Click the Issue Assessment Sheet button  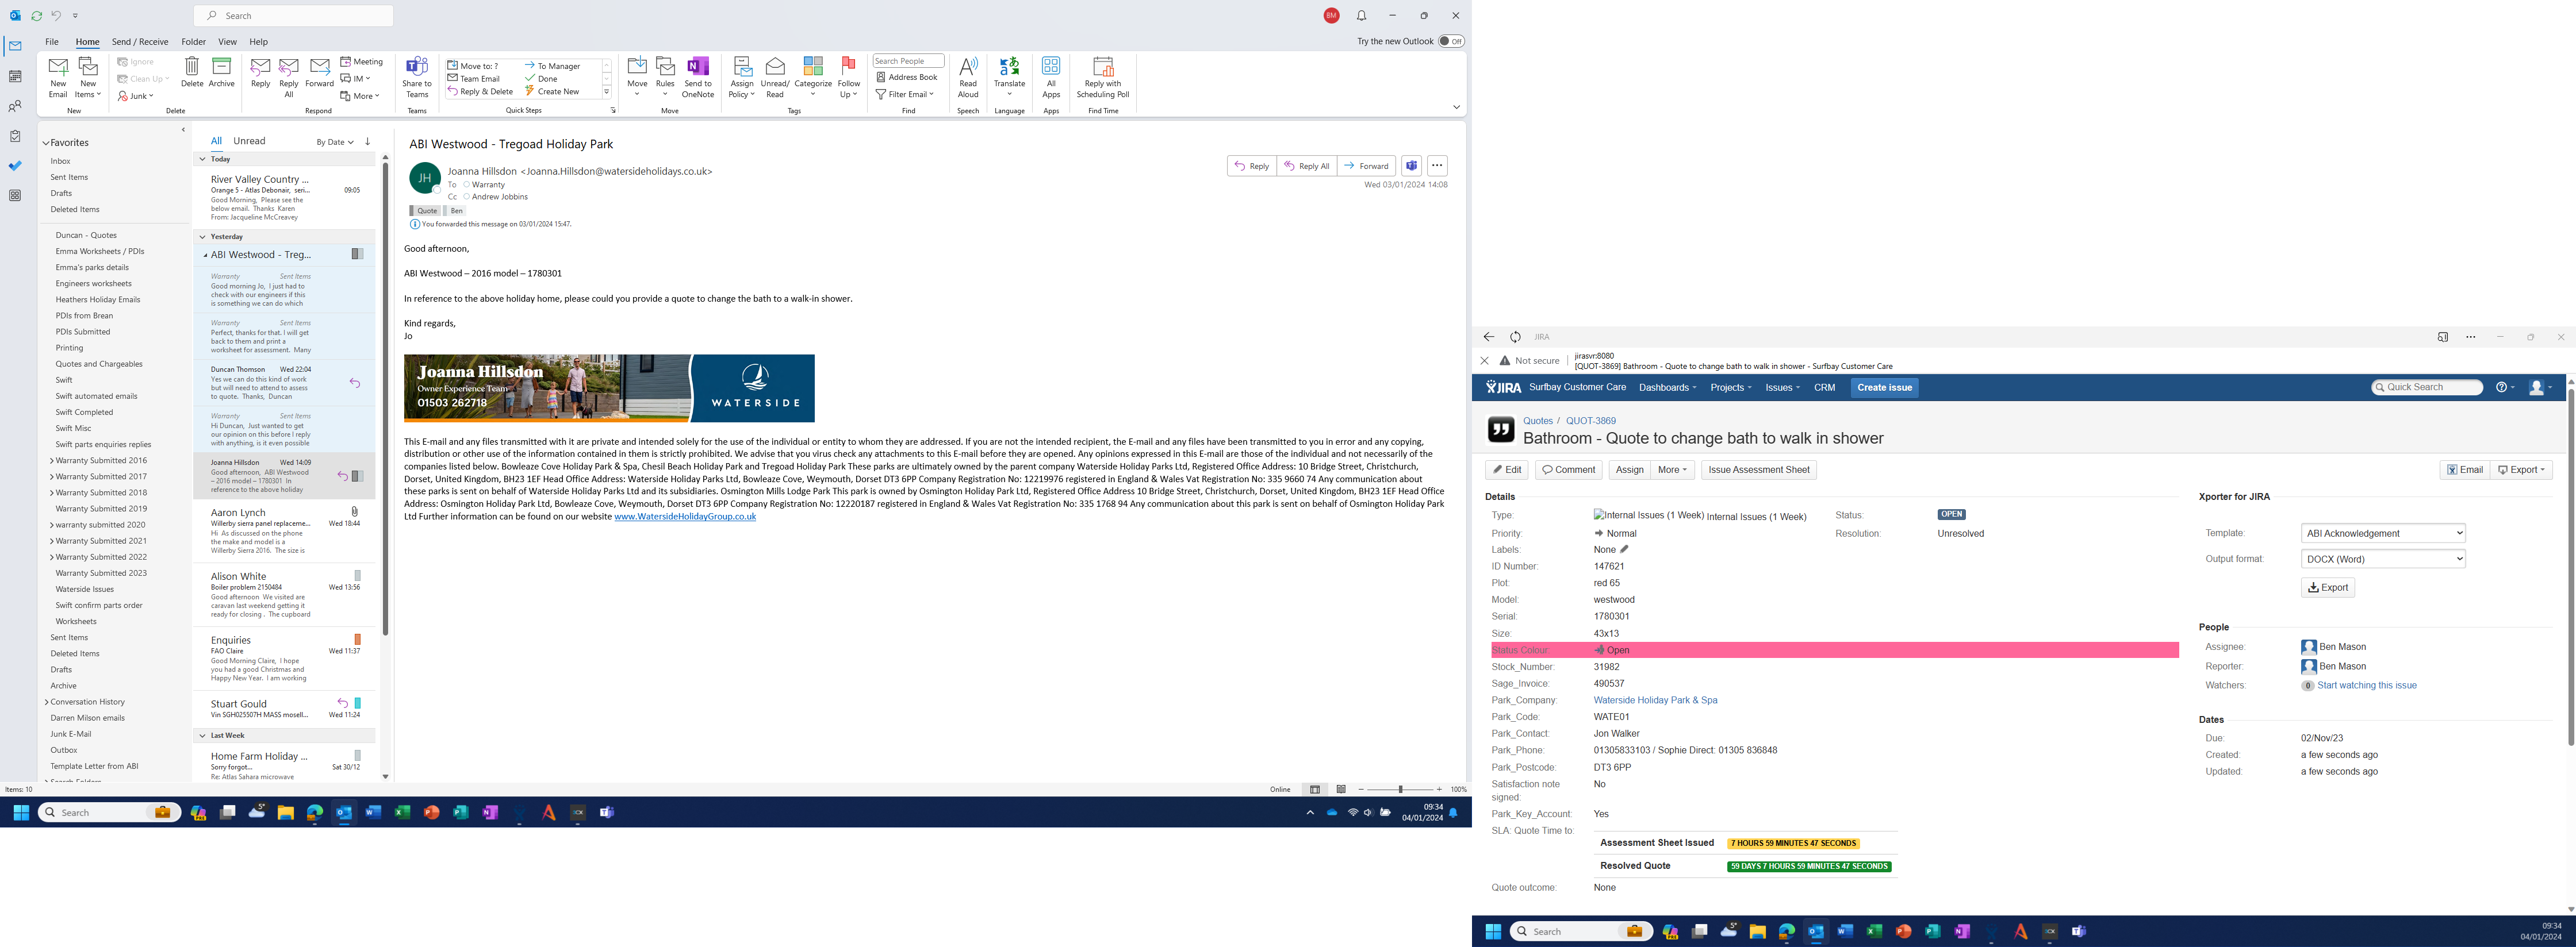coord(1758,469)
